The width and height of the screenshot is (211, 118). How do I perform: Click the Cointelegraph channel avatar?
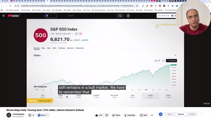(x=9, y=115)
